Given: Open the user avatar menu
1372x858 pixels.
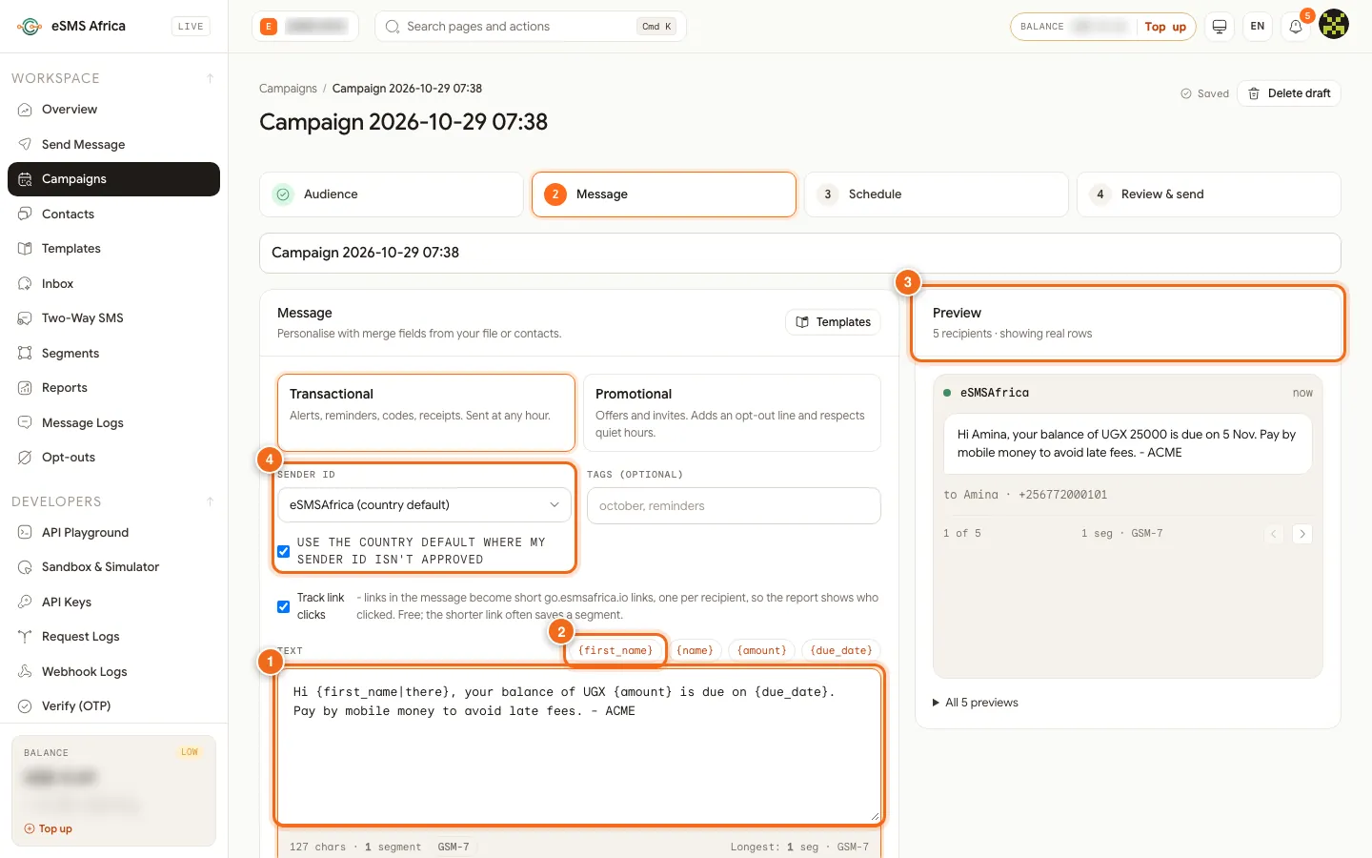Looking at the screenshot, I should [x=1334, y=26].
